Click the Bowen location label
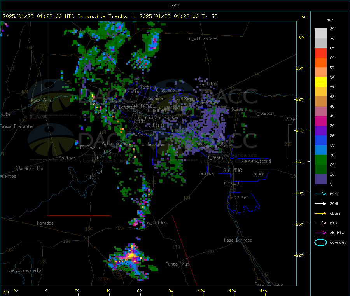Image resolution: width=350 pixels, height=296 pixels. coord(259,174)
